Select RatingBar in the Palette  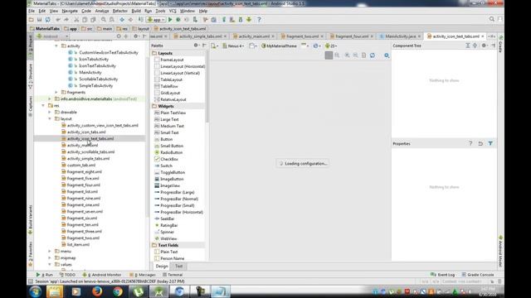click(x=166, y=225)
